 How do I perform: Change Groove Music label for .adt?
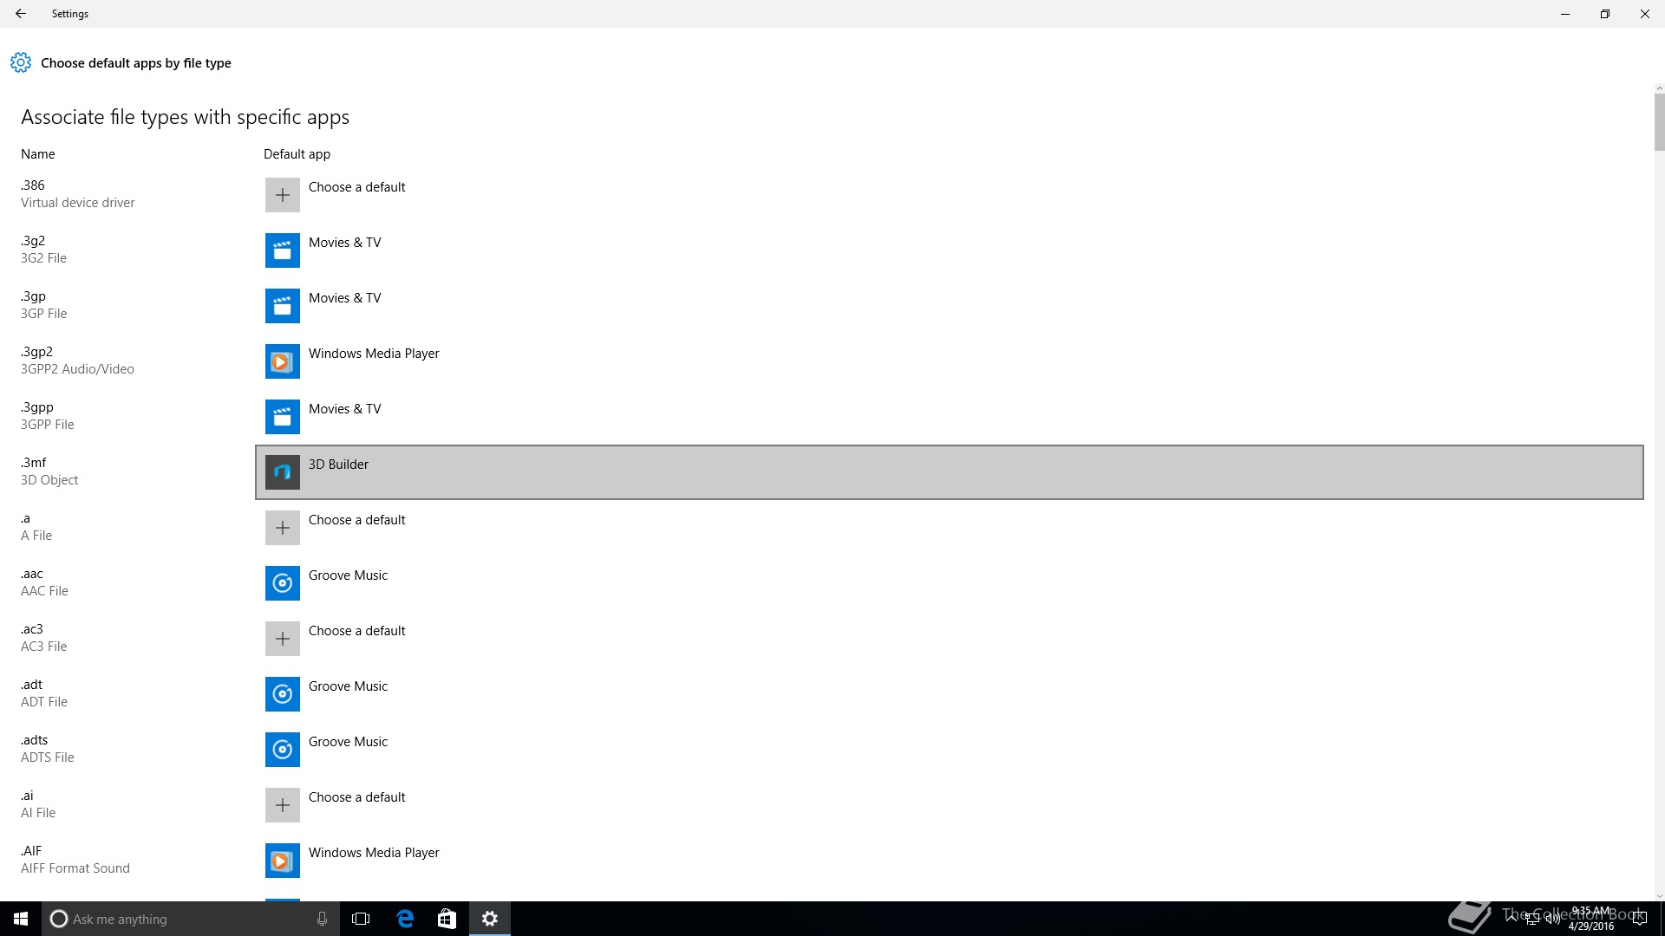348,686
